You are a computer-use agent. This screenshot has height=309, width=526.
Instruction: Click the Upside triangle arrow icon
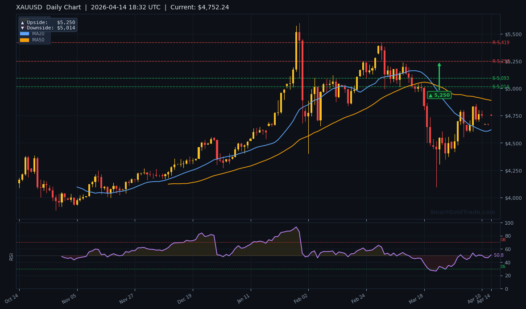[x=23, y=22]
